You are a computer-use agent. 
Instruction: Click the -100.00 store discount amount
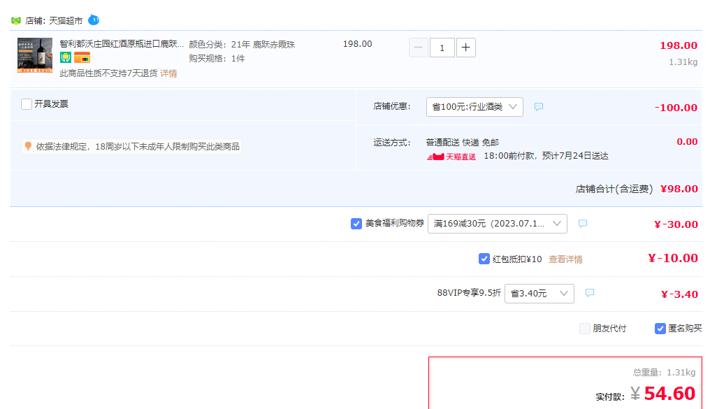676,108
